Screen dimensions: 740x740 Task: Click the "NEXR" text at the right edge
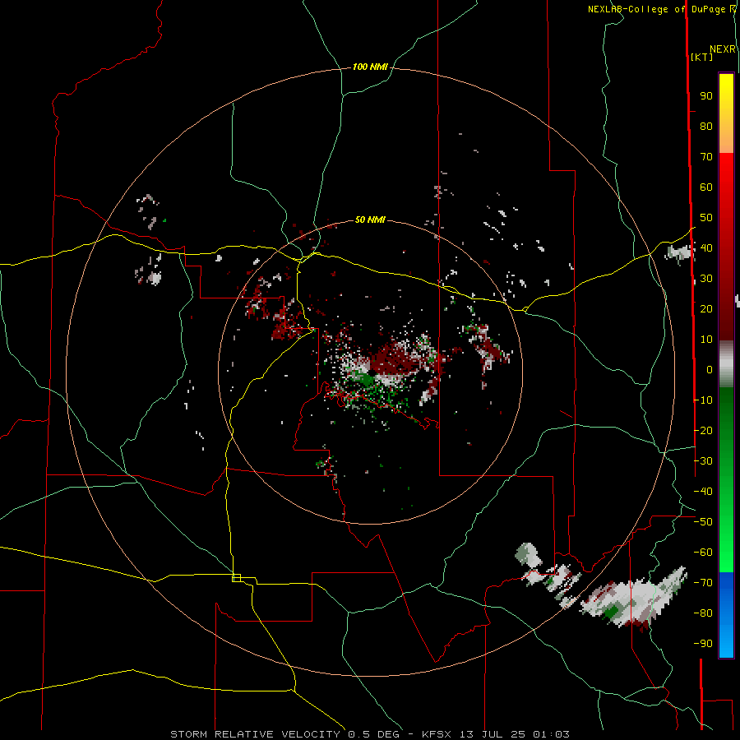(x=723, y=49)
